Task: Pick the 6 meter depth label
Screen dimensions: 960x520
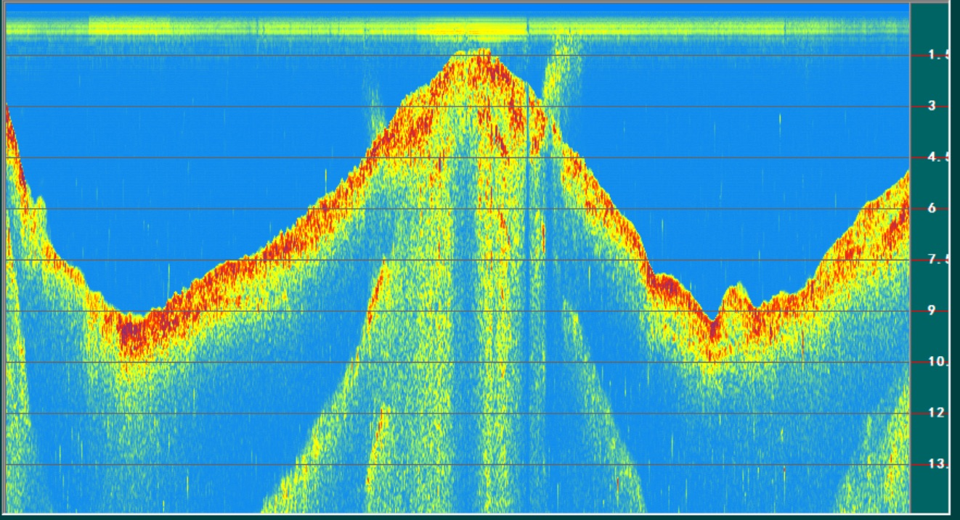Action: tap(932, 209)
